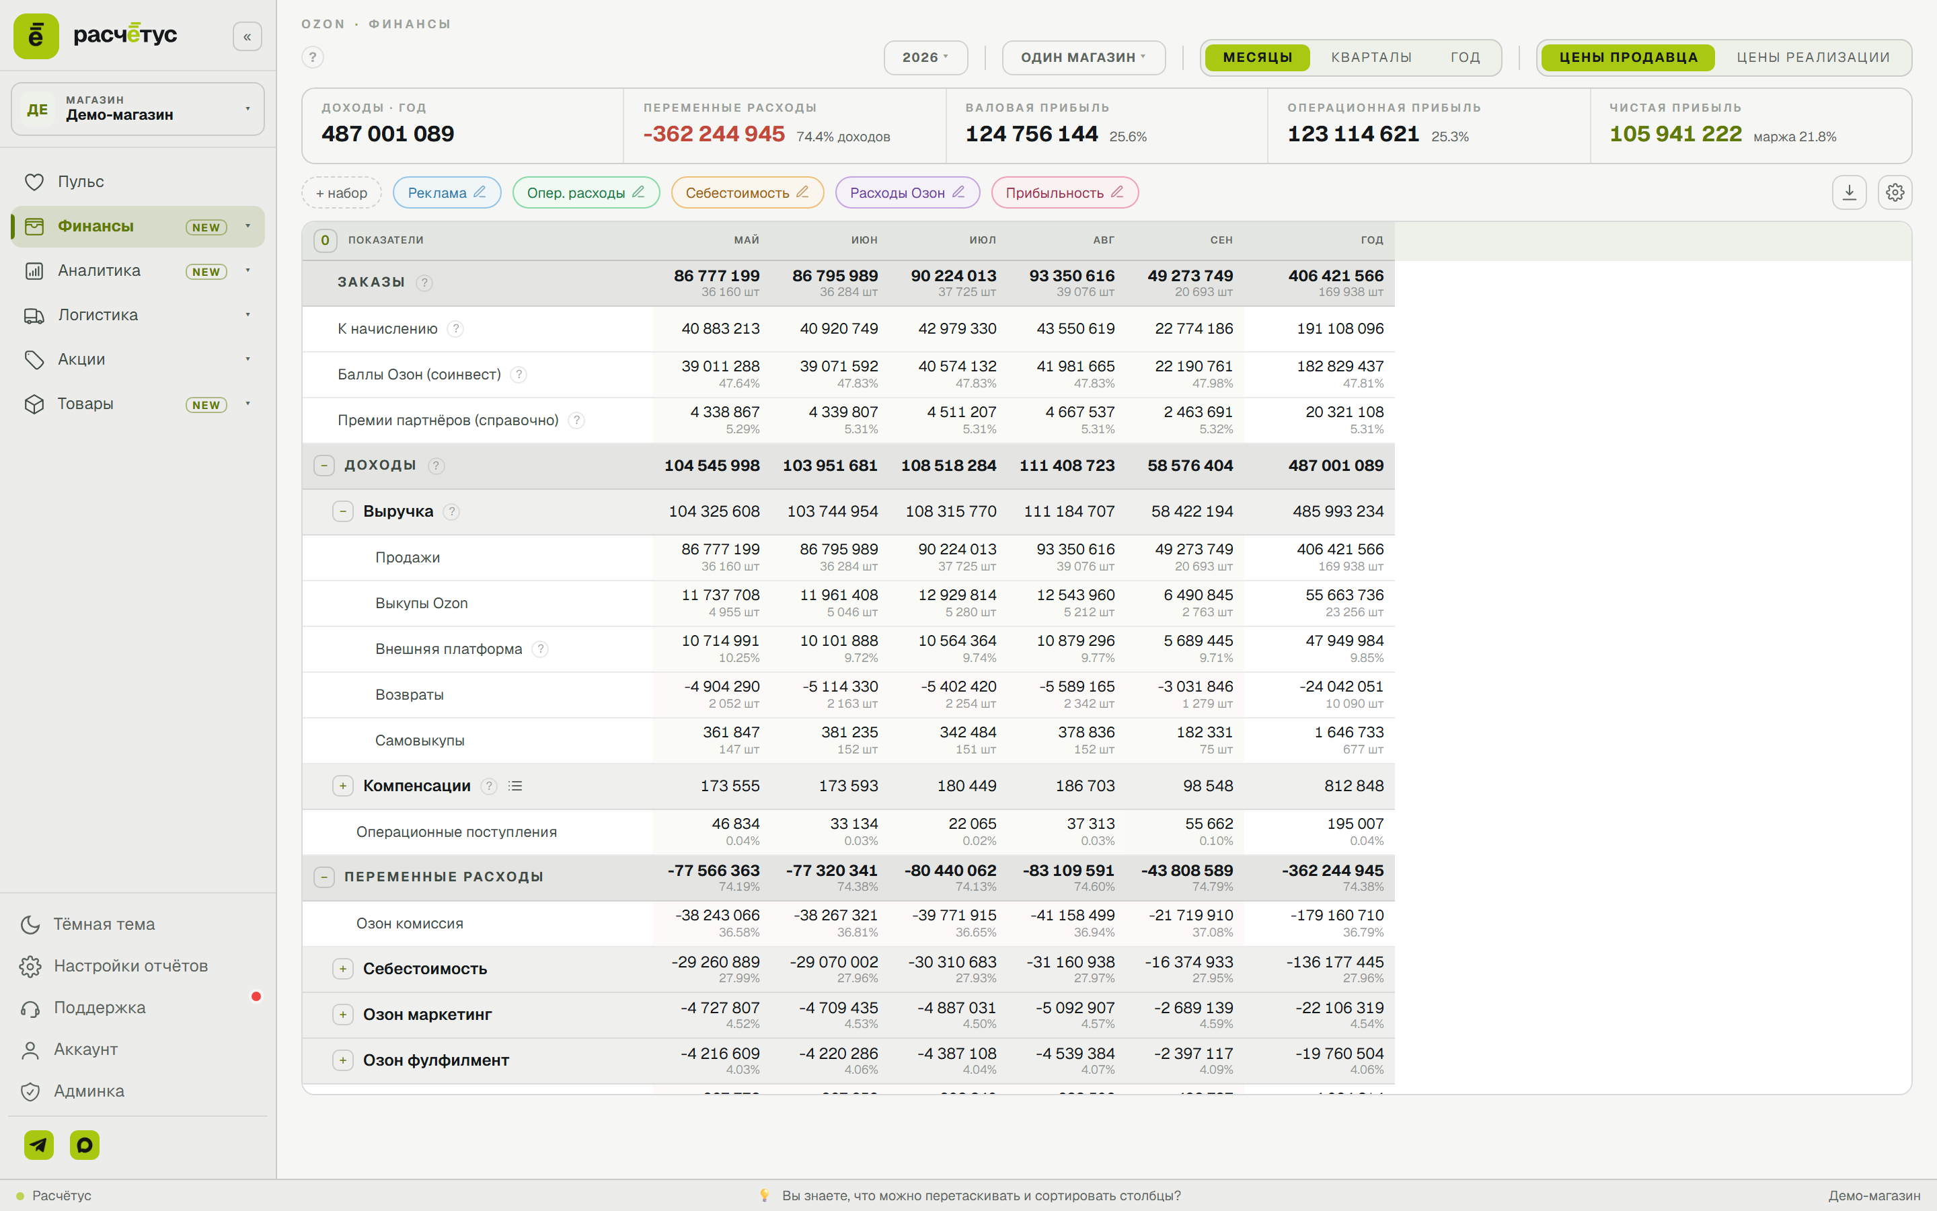The width and height of the screenshot is (1937, 1211).
Task: Click the download report icon
Action: pyautogui.click(x=1849, y=192)
